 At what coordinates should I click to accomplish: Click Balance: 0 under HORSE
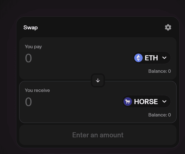tap(160, 115)
